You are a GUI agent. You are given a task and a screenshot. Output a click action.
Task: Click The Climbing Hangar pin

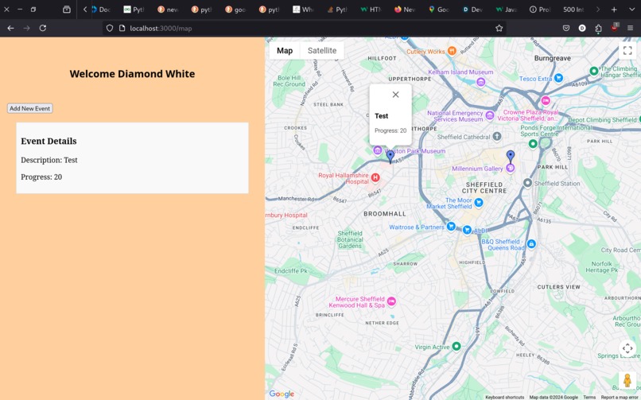(594, 71)
